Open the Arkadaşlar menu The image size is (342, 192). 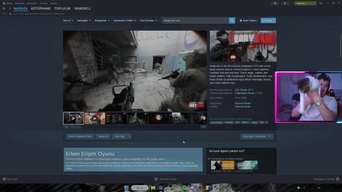pyautogui.click(x=32, y=3)
